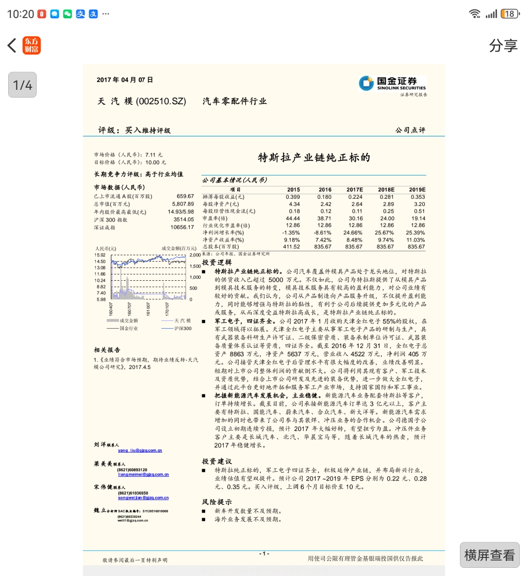Open email link liangmeimei@gjzq.com.cn
The image size is (528, 576).
tap(143, 475)
